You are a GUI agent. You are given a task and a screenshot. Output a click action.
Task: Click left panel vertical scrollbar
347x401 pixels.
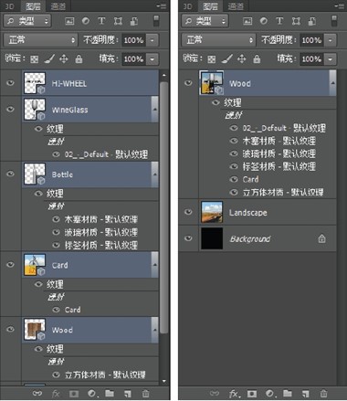pyautogui.click(x=164, y=207)
